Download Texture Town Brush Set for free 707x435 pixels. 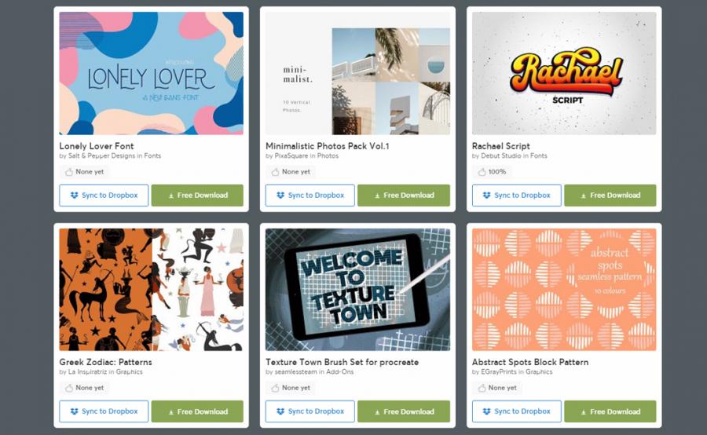(x=404, y=411)
